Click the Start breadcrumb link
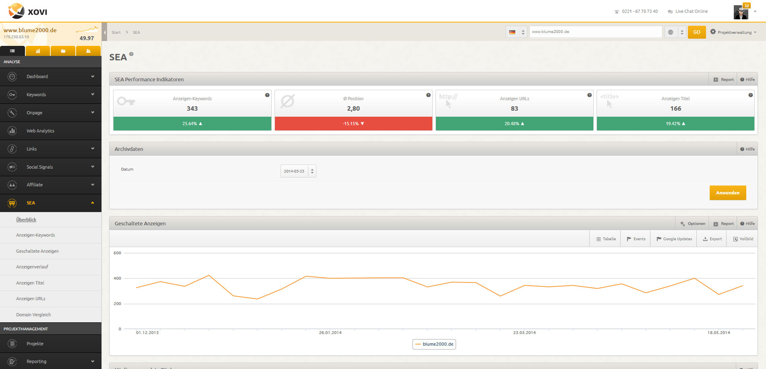Viewport: 766px width, 369px height. [116, 32]
